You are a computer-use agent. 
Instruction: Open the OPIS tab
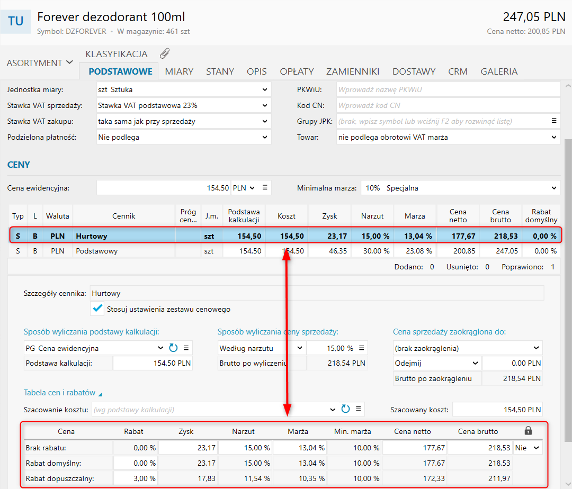(x=257, y=71)
